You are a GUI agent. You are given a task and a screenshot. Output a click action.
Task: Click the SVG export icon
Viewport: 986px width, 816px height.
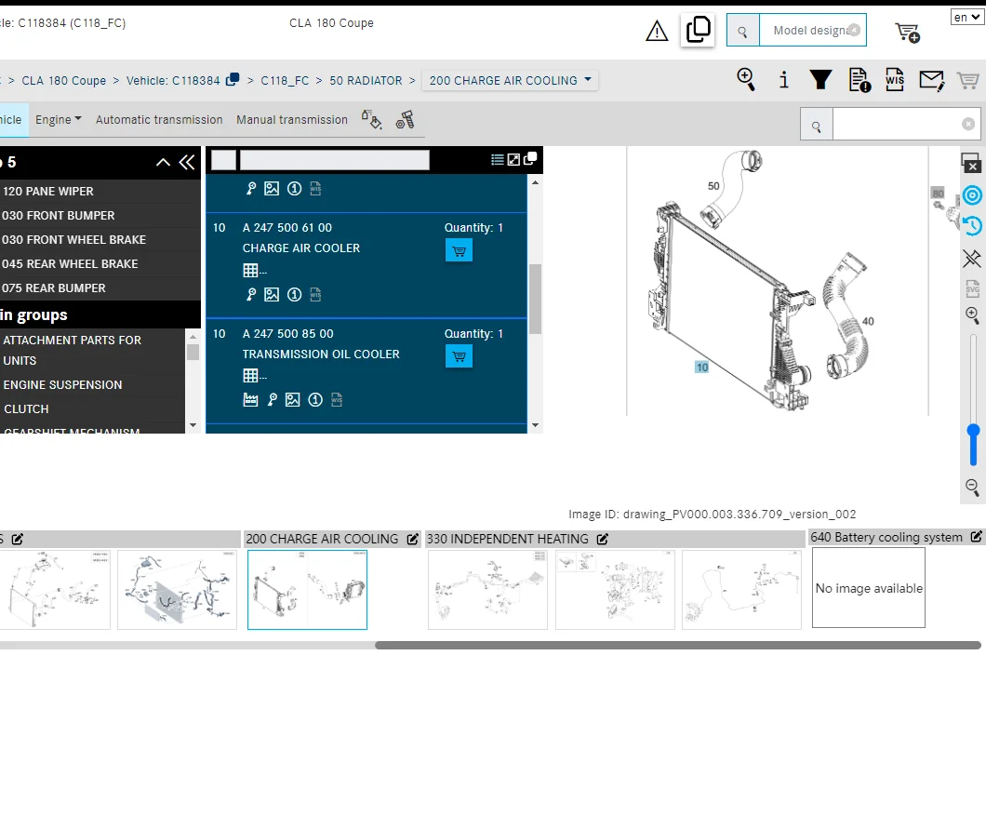[972, 288]
